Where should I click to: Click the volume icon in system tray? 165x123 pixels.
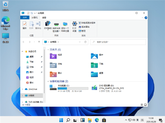134,120
